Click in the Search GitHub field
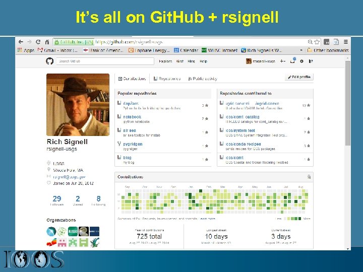Screen dimensions: 363x272 105,61
